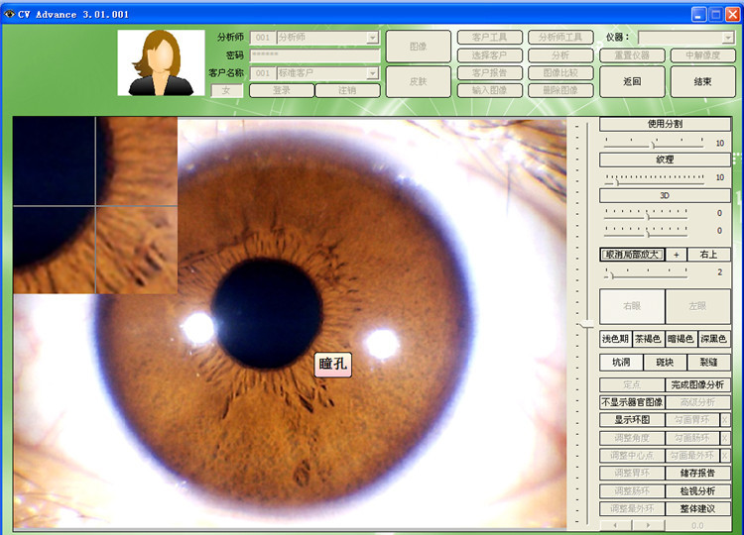Expand the 分析师 analyst dropdown

point(373,38)
